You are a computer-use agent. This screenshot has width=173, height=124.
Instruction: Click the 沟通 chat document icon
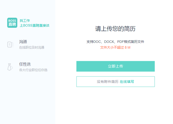[10, 44]
